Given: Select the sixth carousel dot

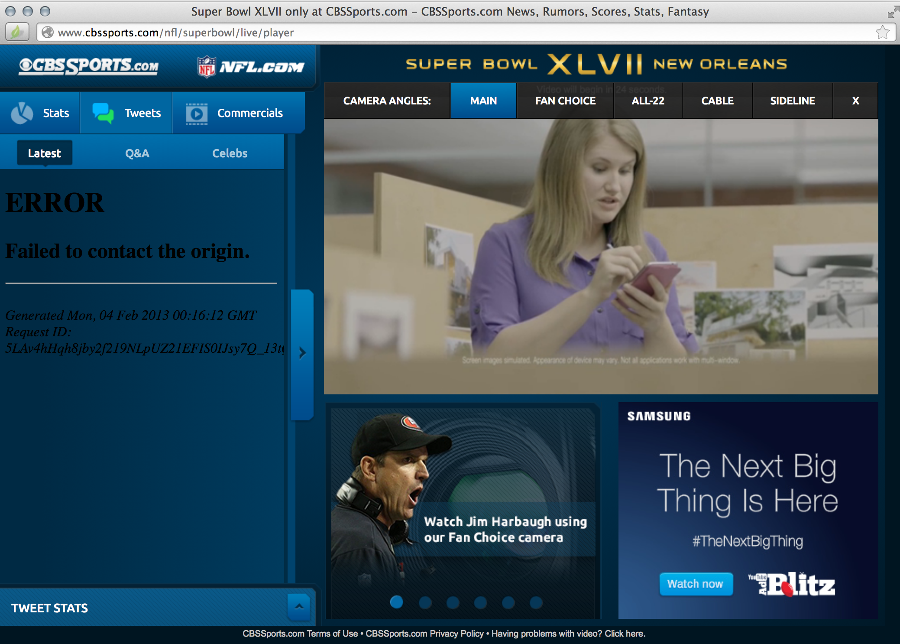Looking at the screenshot, I should pos(536,602).
